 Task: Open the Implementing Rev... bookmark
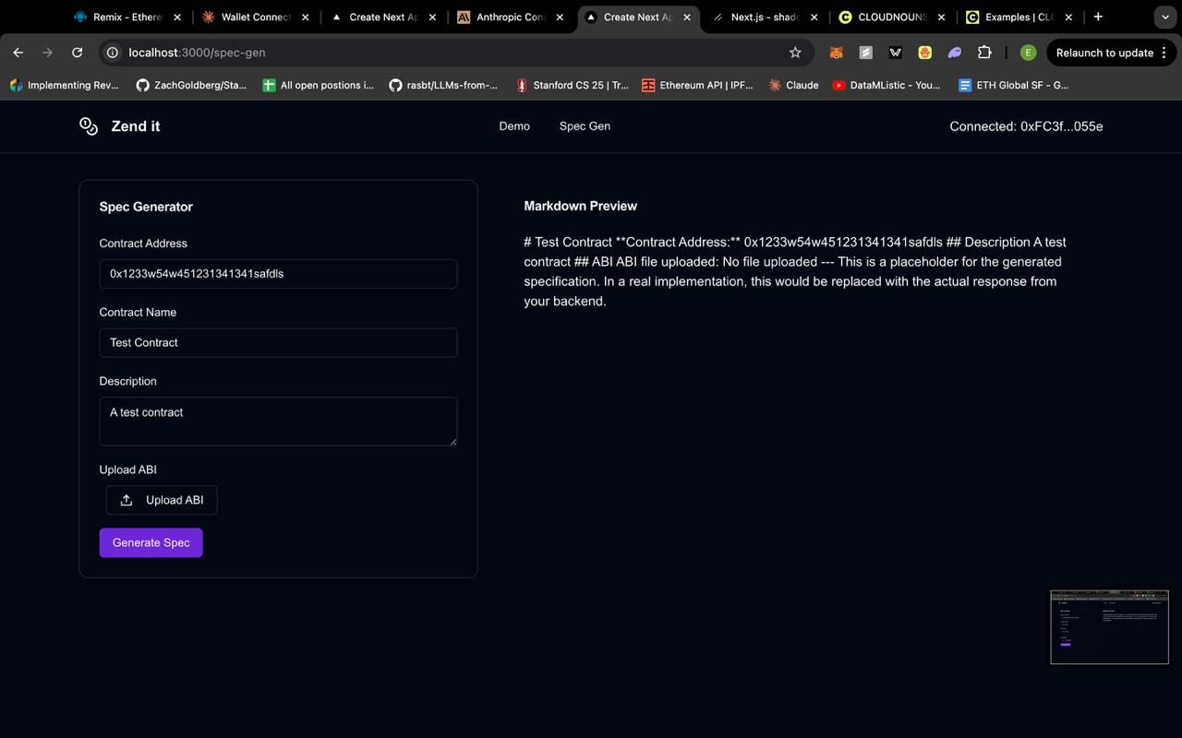click(64, 85)
